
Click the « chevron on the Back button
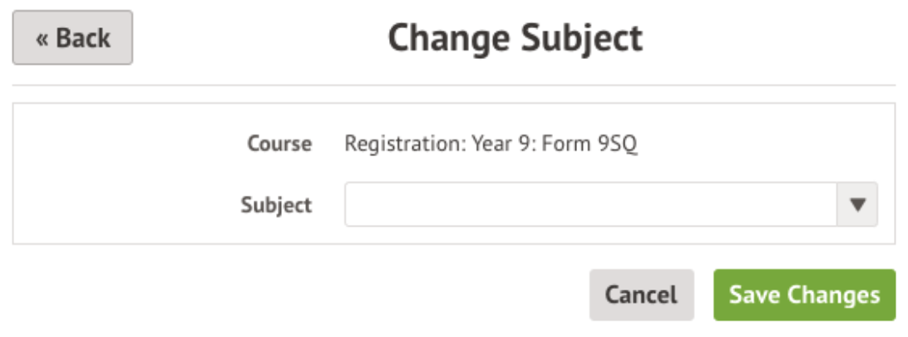tap(42, 39)
